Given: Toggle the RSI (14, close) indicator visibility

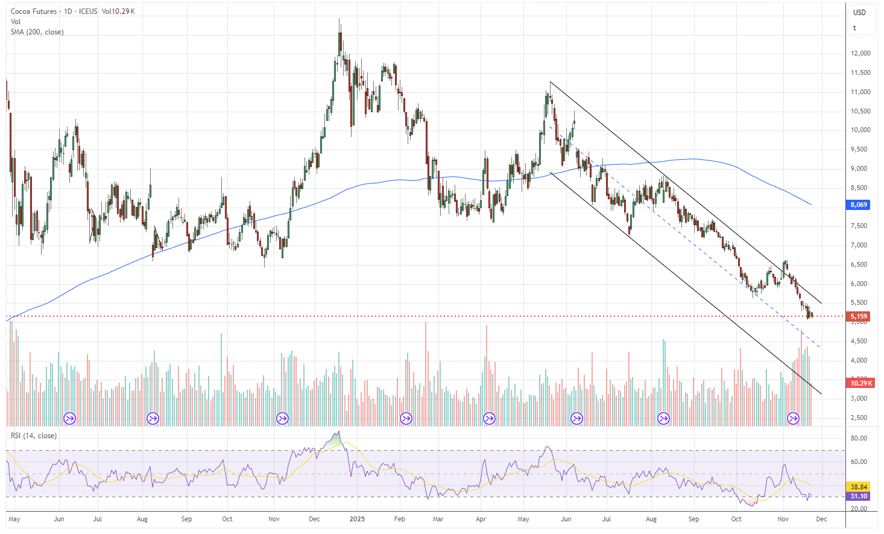Looking at the screenshot, I should point(34,434).
